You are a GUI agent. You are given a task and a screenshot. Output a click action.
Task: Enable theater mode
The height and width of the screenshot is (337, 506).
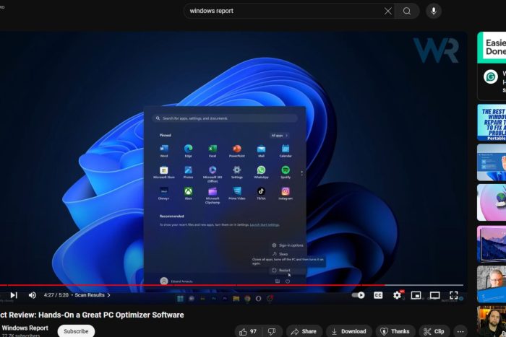[x=434, y=295]
